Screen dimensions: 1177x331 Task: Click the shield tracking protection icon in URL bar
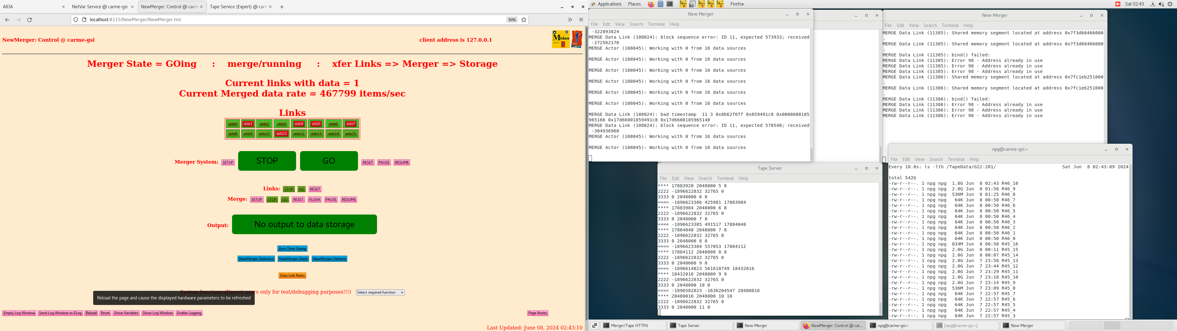point(76,20)
